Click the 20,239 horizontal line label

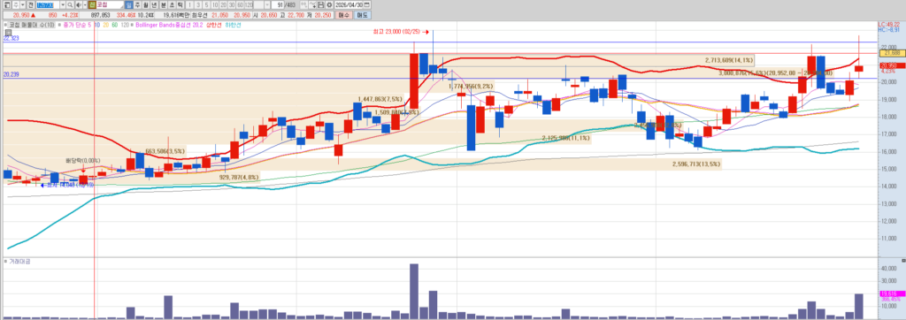pyautogui.click(x=11, y=74)
